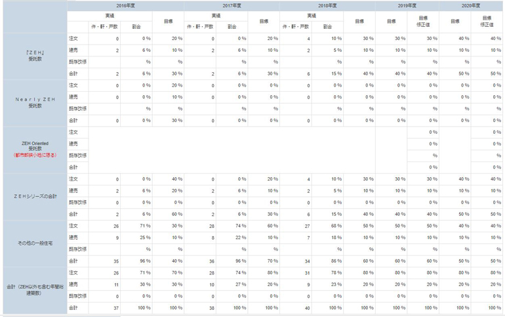Click the 件・軒・戸数 subheader under 2017年度
Image resolution: width=505 pixels, height=317 pixels.
[x=200, y=27]
